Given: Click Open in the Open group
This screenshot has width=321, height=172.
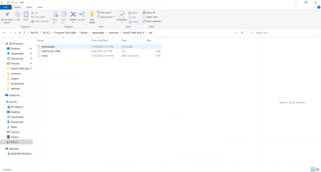Looking at the screenshot, I should [134, 13].
